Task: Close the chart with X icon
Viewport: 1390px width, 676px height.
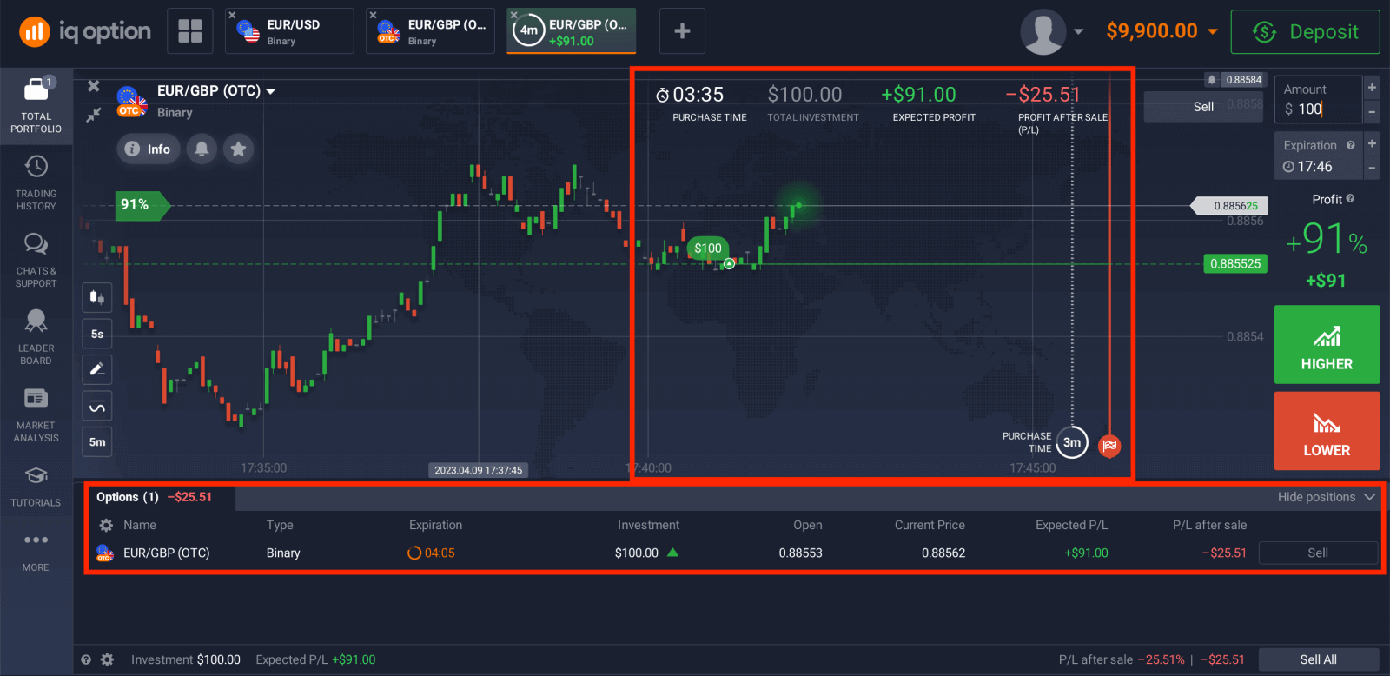Action: (94, 86)
